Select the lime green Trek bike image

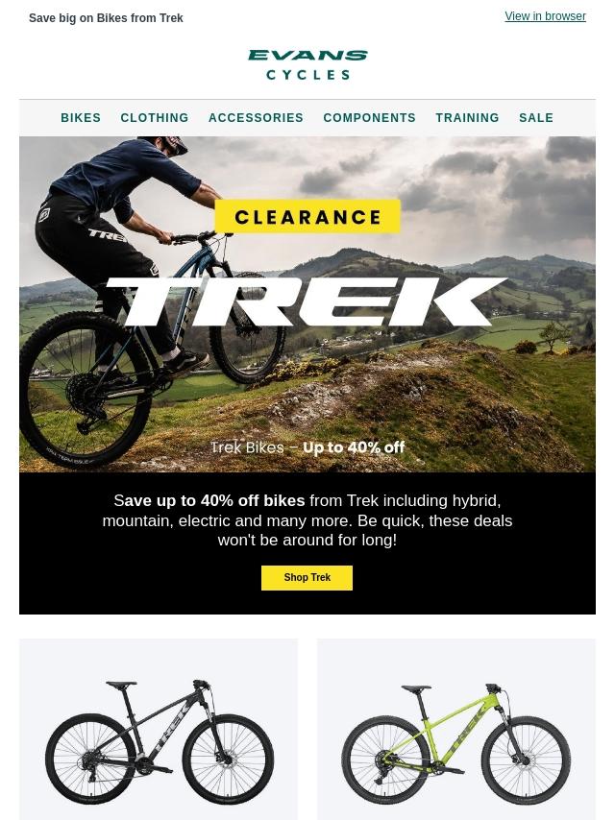pyautogui.click(x=455, y=742)
